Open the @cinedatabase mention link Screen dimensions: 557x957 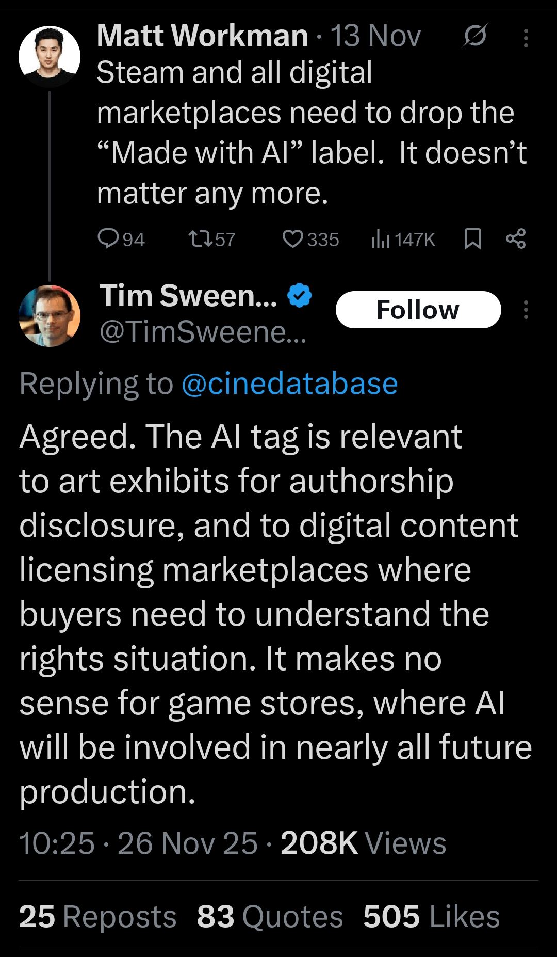[x=290, y=384]
